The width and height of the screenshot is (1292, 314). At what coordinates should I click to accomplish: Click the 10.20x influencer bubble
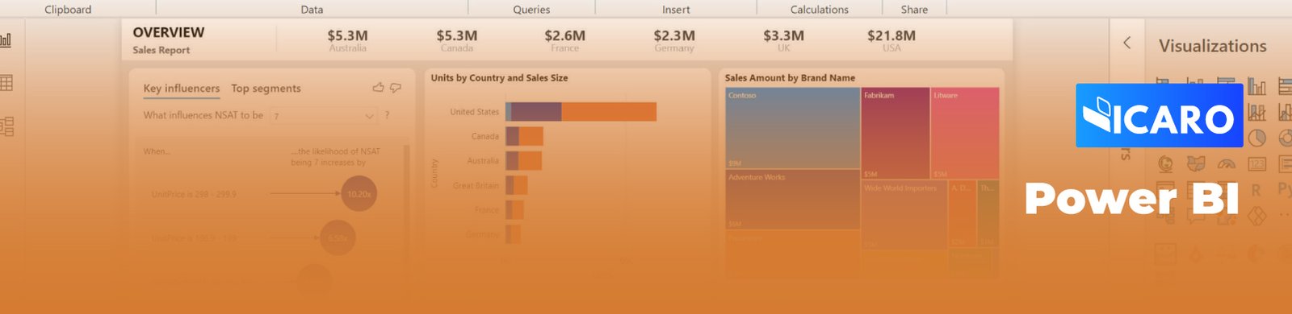(359, 194)
